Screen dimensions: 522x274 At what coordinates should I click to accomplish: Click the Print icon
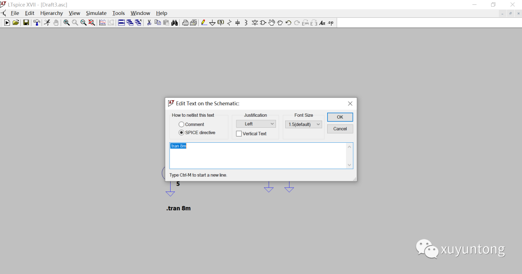[x=185, y=23]
